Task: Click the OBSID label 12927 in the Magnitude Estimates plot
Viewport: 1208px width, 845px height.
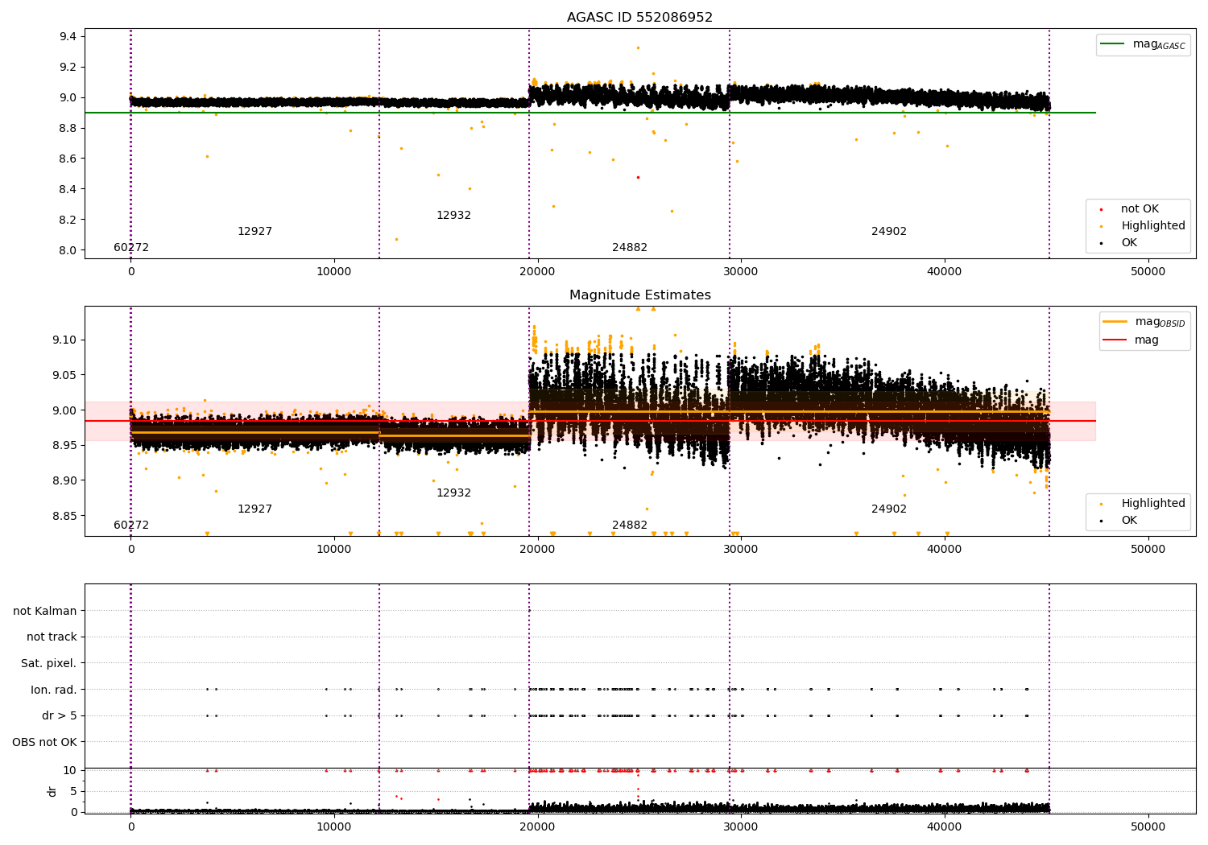Action: (254, 509)
